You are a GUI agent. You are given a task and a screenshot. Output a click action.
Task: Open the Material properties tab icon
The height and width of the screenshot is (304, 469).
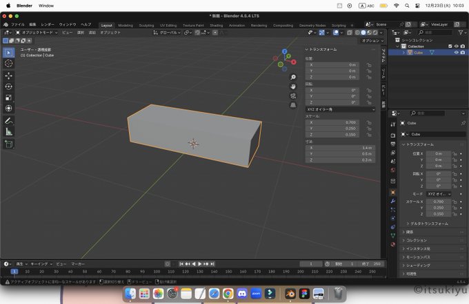coord(393,244)
